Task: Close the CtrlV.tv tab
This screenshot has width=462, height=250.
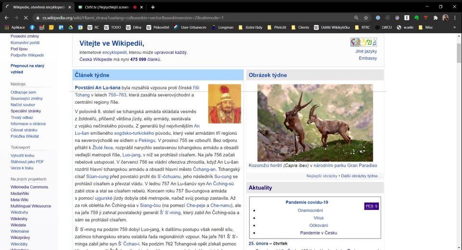Action: pos(141,7)
